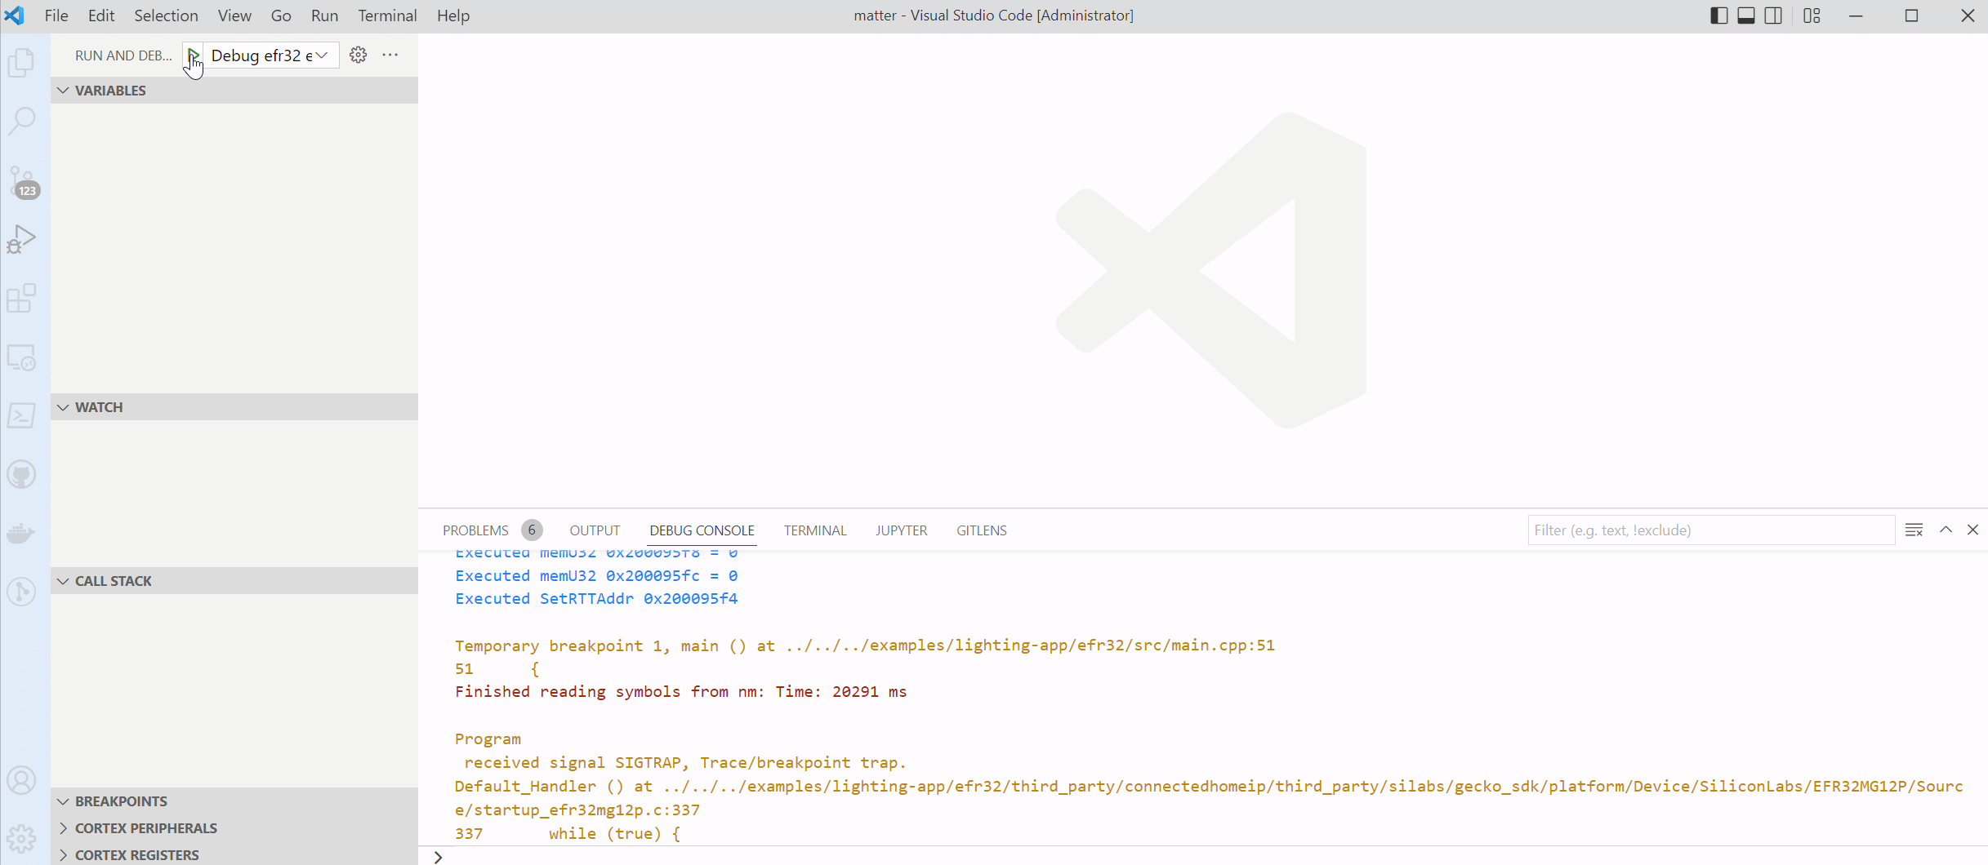This screenshot has width=1988, height=865.
Task: Start debugging with the green play button
Action: [x=194, y=55]
